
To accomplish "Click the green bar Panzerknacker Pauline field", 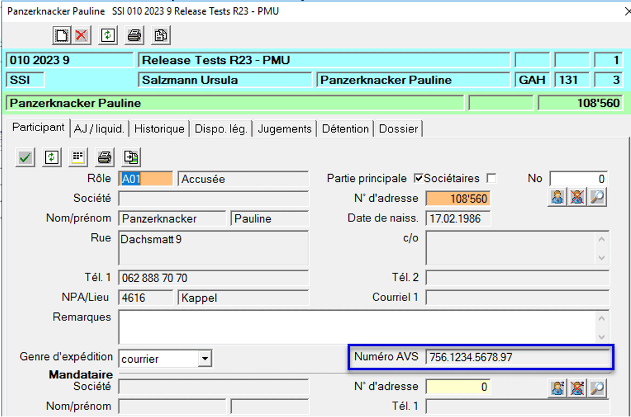I will coord(235,103).
